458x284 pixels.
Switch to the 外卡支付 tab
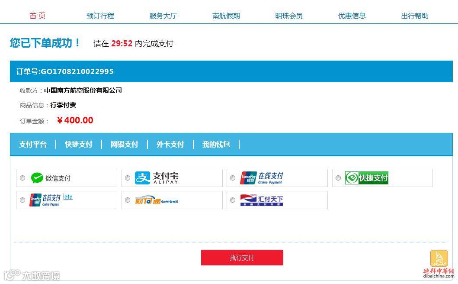(x=170, y=144)
